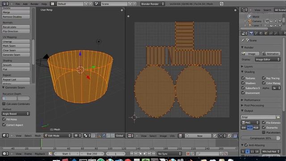Enable Calculate Combinato checkbox

pyautogui.click(x=4, y=104)
